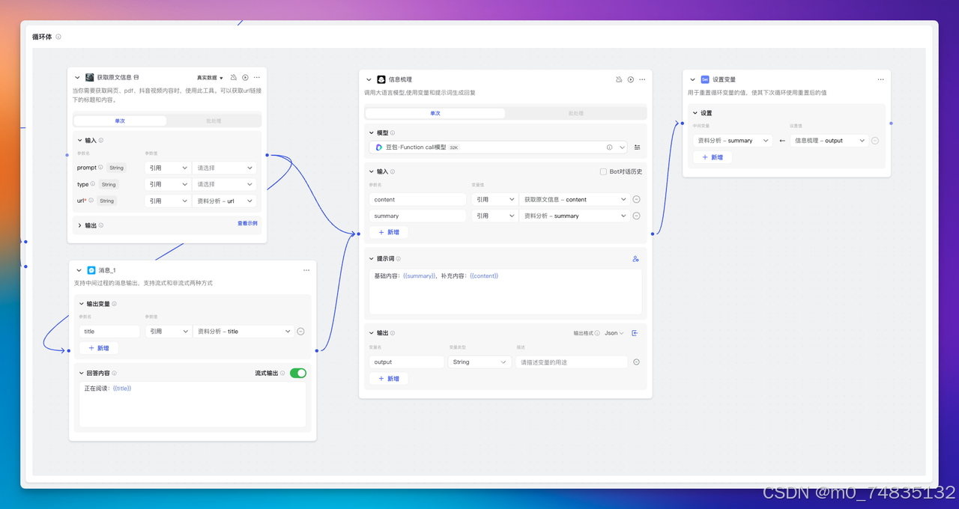959x509 pixels.
Task: Collapse the 模型 section
Action: pos(372,132)
